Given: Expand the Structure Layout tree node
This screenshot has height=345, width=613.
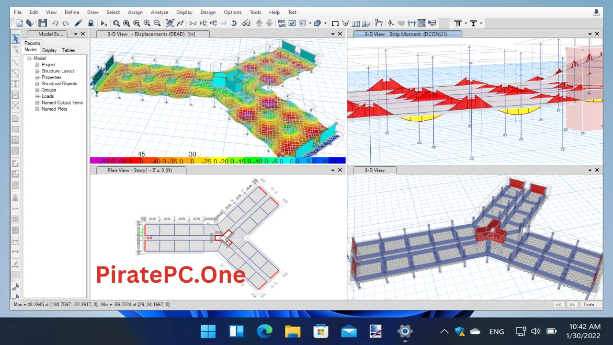Looking at the screenshot, I should tap(37, 71).
